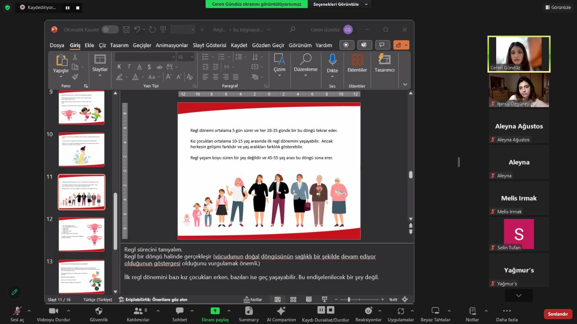Image resolution: width=577 pixels, height=324 pixels.
Task: Switch to slide sorter view icon
Action: pyautogui.click(x=293, y=300)
